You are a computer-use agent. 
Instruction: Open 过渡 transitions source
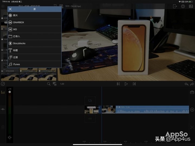click(x=34, y=57)
